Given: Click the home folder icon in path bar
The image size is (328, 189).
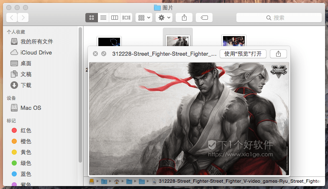Looking at the screenshot, I should pyautogui.click(x=117, y=181).
